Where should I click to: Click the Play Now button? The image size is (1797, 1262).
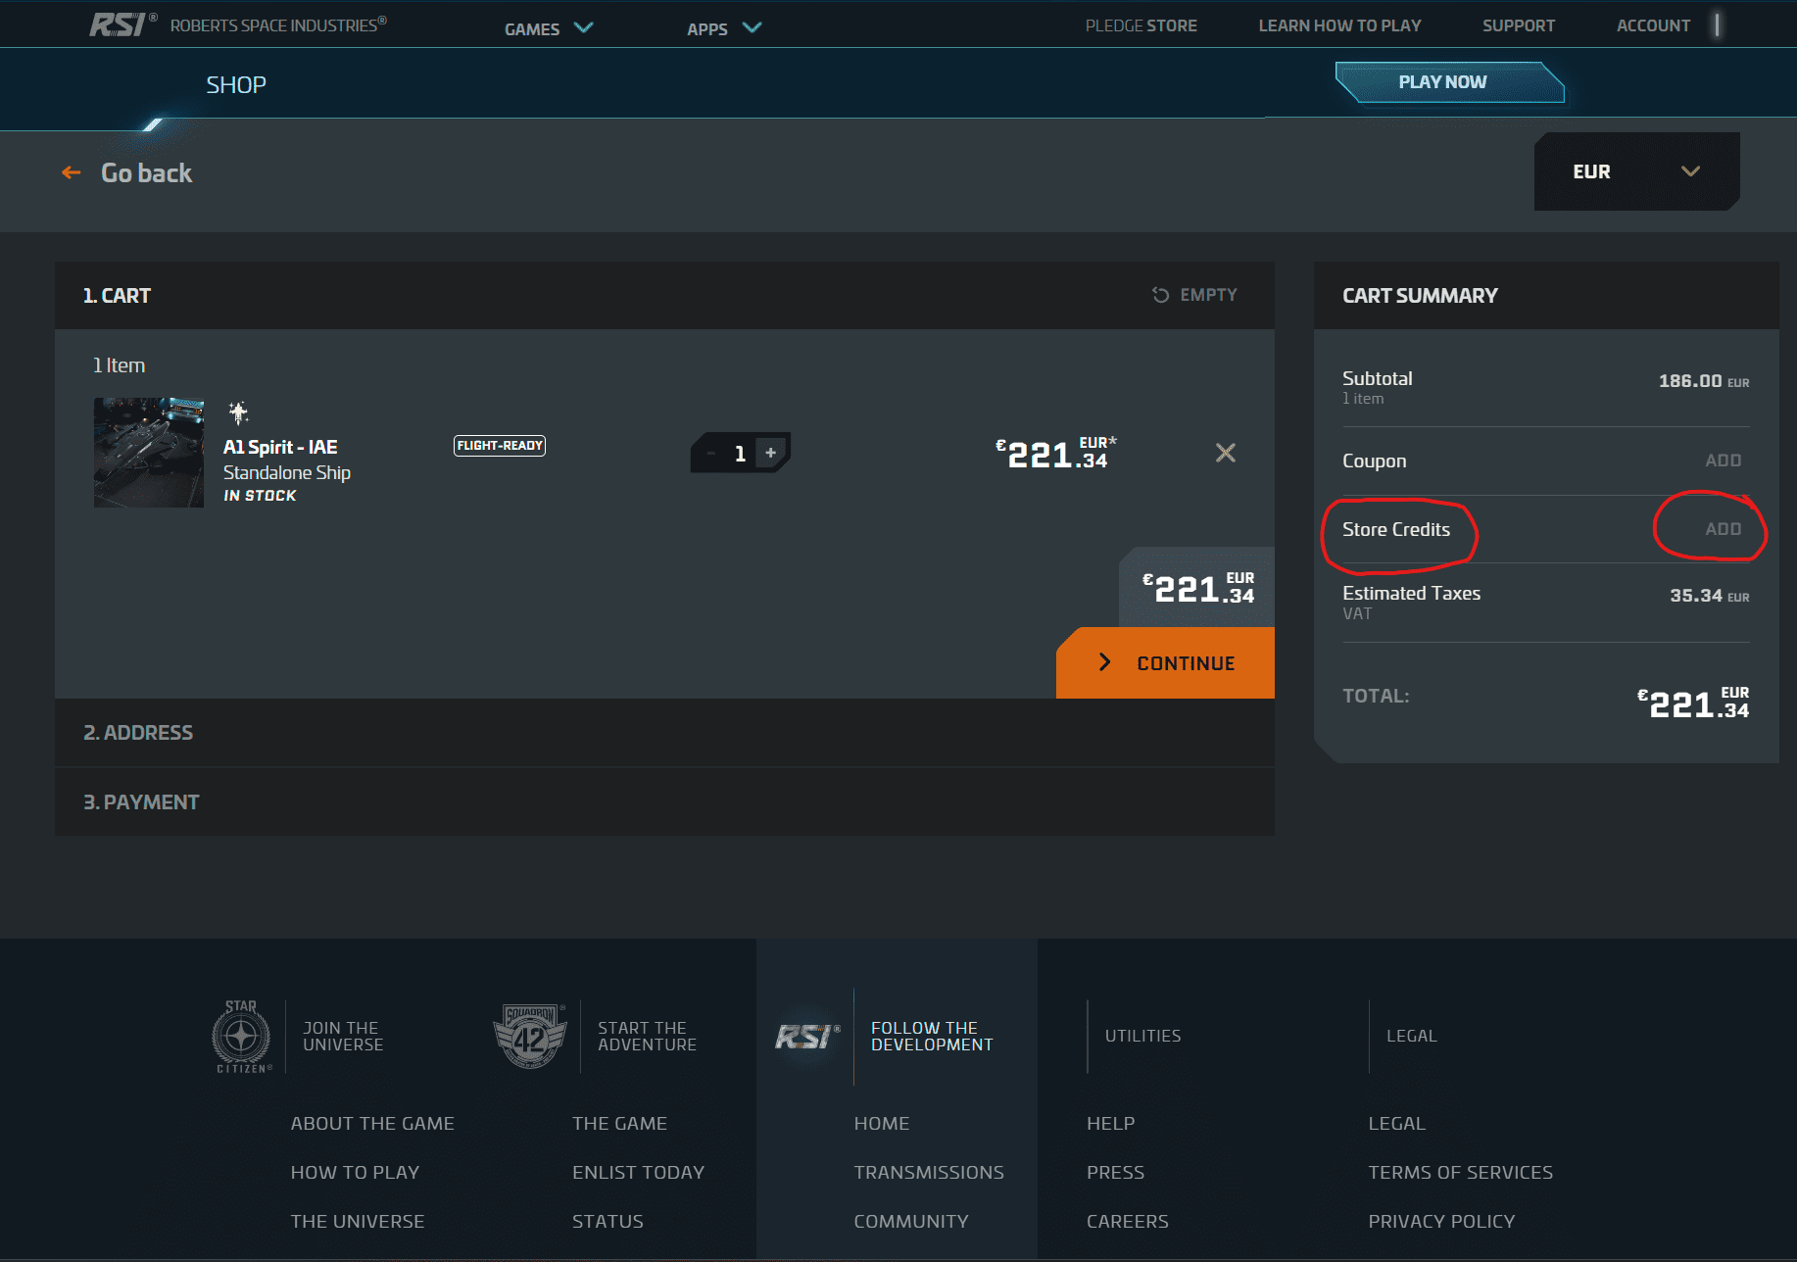1449,82
